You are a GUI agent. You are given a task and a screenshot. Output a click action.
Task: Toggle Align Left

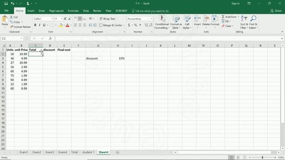tap(75, 25)
